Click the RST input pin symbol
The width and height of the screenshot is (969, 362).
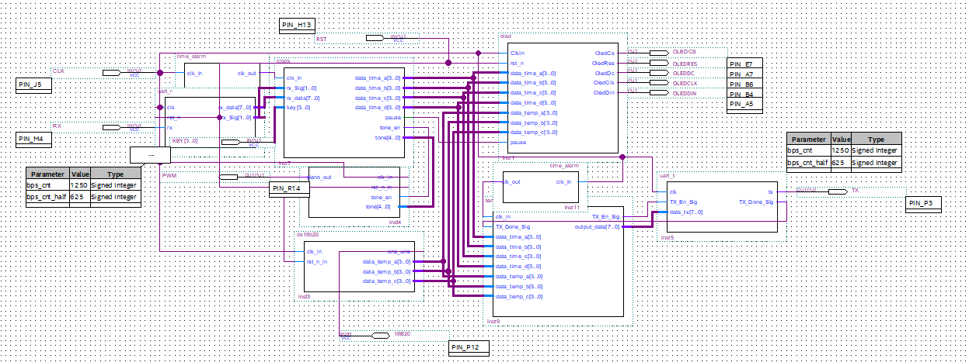click(x=375, y=37)
